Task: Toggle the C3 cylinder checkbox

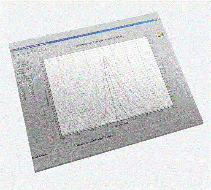Action: pyautogui.click(x=21, y=92)
